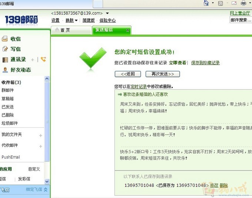Viewport: 252px width, 198px height.
Task: Select the 周末又来到 suggested message
Action: (x=186, y=107)
